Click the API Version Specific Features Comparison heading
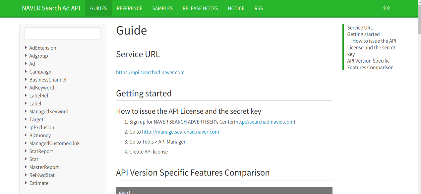The height and width of the screenshot is (194, 421). [x=193, y=172]
